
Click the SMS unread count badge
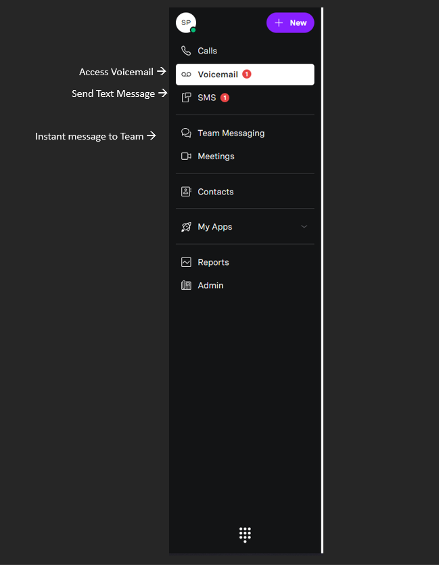(225, 98)
